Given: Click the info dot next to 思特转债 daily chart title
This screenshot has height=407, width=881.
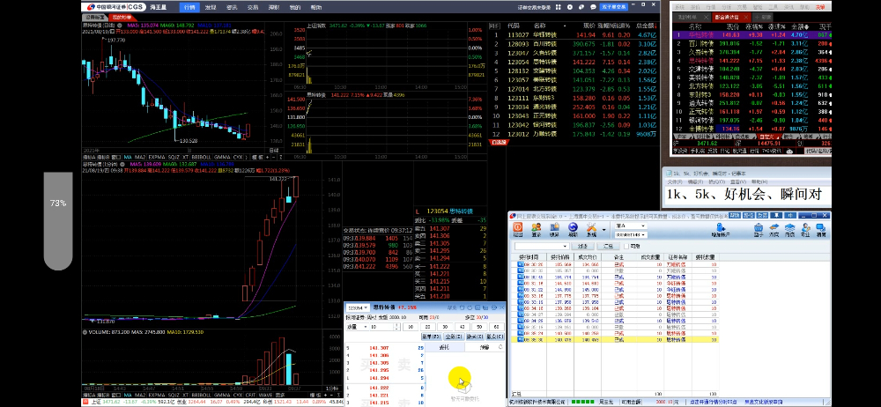Looking at the screenshot, I should (x=120, y=26).
